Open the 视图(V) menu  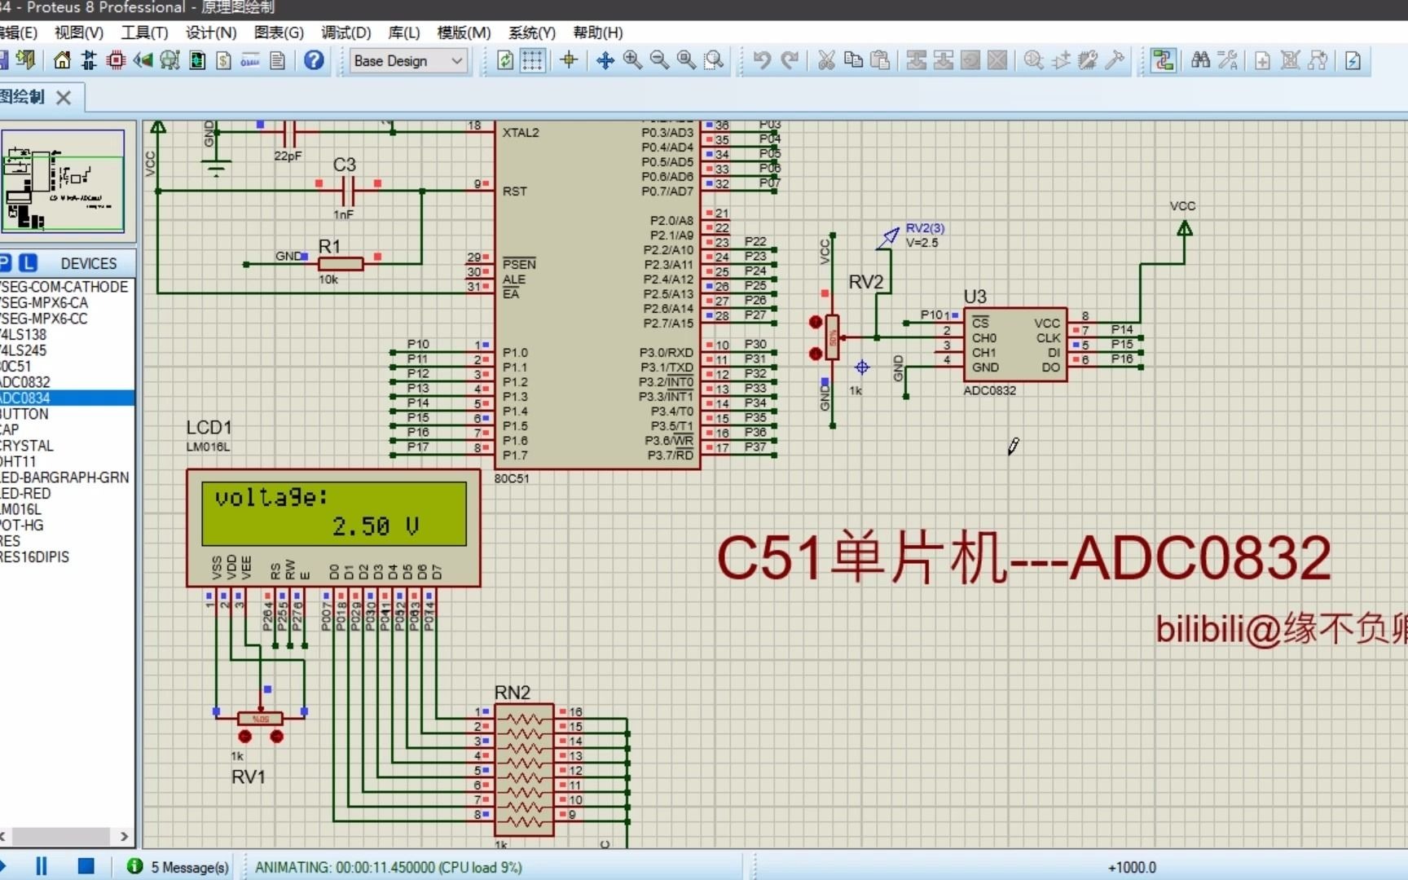pyautogui.click(x=79, y=33)
